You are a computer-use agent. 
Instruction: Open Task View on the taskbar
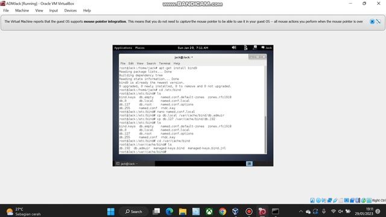pos(156,212)
